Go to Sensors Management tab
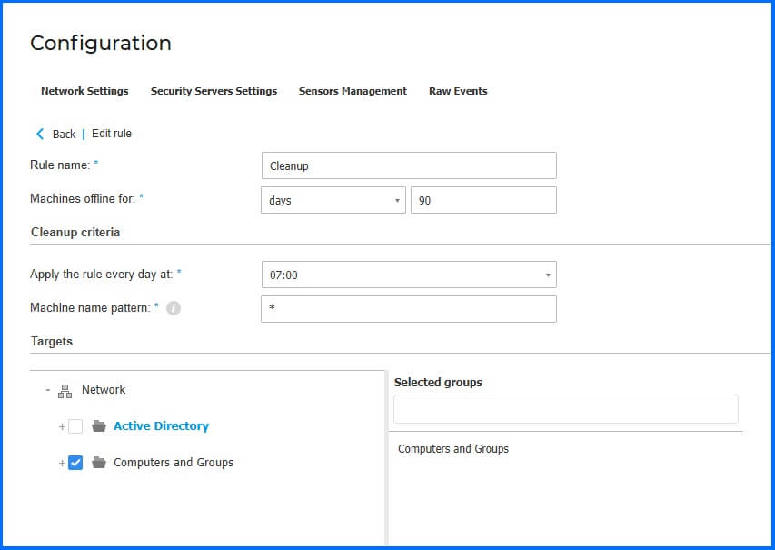This screenshot has height=550, width=775. coord(353,91)
